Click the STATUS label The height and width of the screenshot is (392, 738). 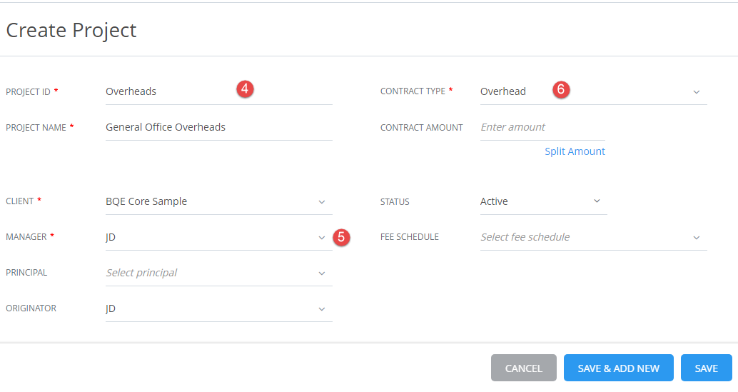pos(395,202)
